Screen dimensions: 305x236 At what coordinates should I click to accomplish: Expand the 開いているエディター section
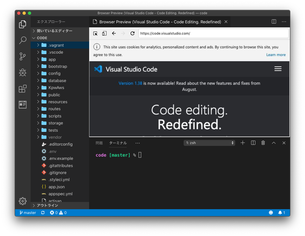click(60, 31)
